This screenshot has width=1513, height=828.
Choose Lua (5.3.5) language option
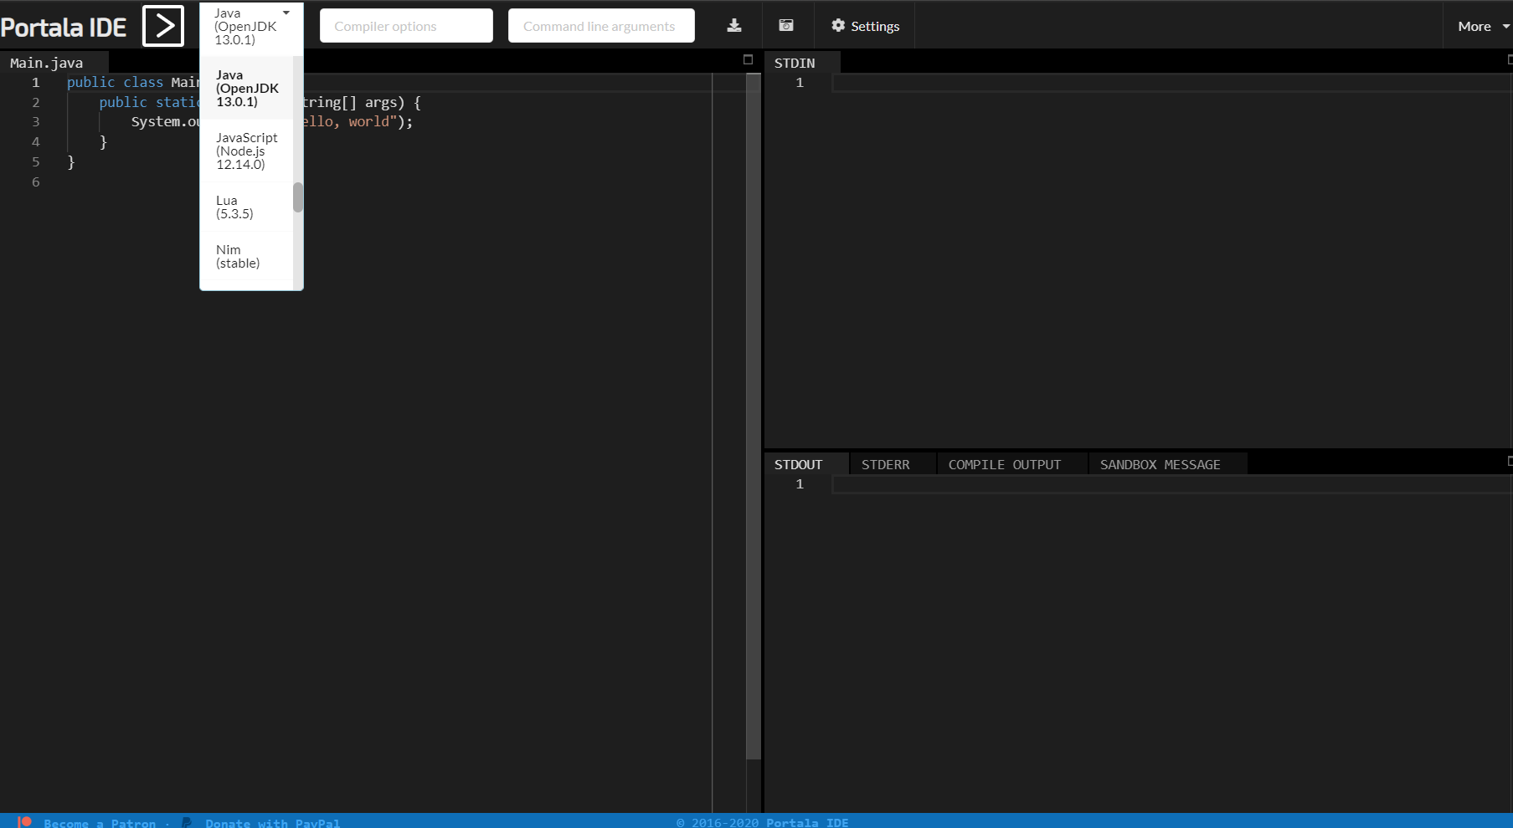click(234, 207)
